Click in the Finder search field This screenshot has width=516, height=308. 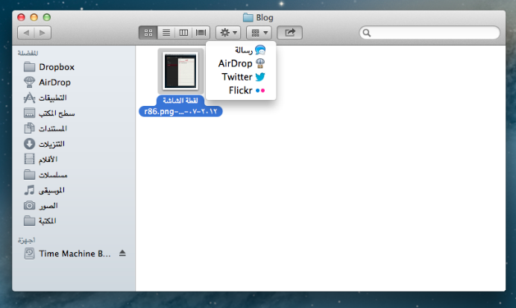click(x=432, y=33)
